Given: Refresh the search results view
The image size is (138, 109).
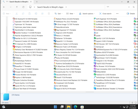Looking at the screenshot, I should click(x=23, y=7).
